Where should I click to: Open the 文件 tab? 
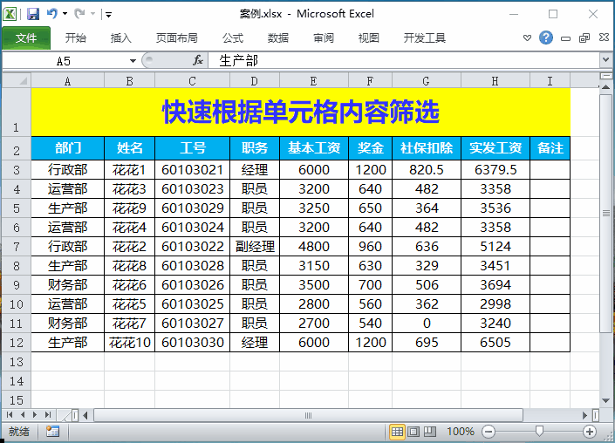pyautogui.click(x=26, y=37)
